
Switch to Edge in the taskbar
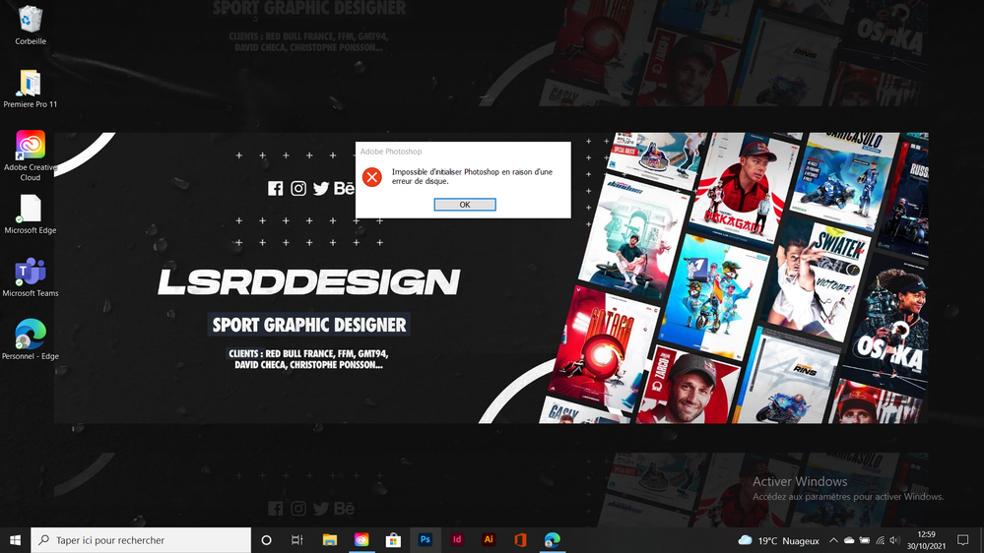(553, 540)
